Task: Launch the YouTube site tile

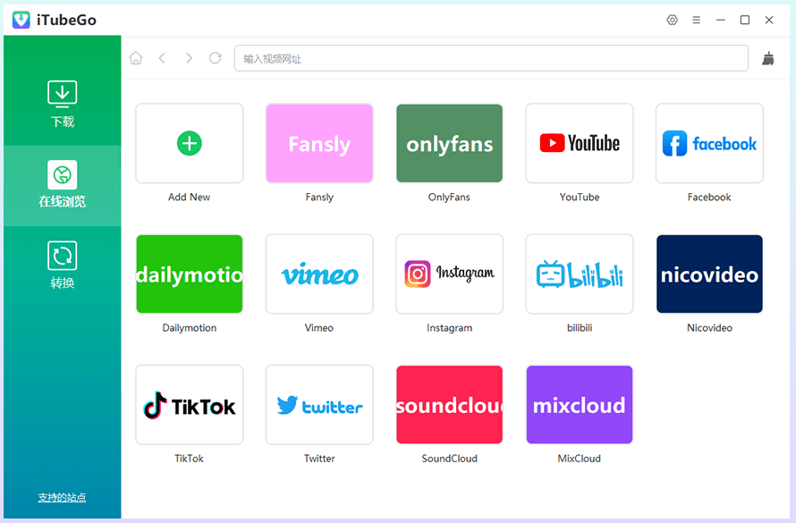Action: point(580,143)
